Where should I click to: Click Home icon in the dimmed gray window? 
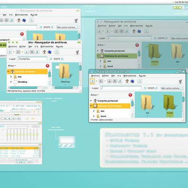tap(134, 31)
